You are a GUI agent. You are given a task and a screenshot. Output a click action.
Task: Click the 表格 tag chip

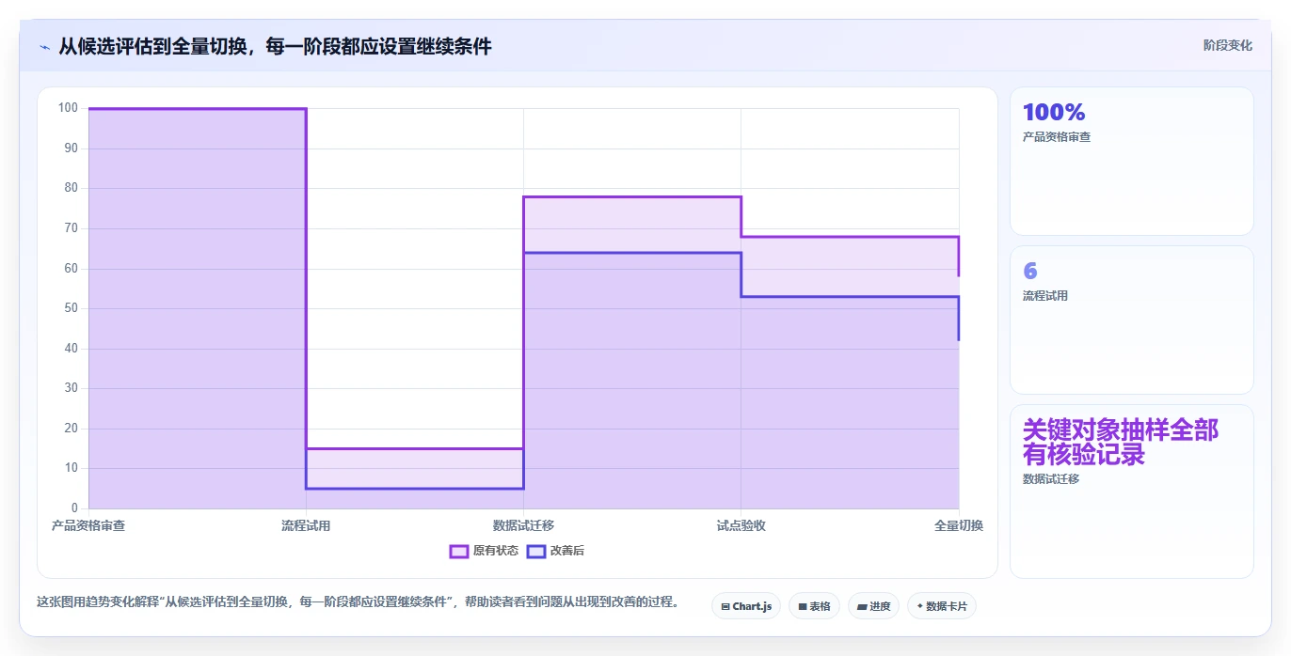(x=814, y=606)
